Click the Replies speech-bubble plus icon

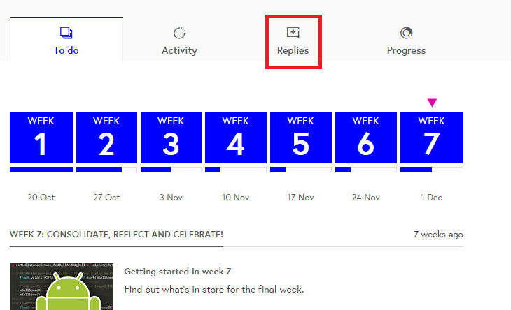click(293, 33)
